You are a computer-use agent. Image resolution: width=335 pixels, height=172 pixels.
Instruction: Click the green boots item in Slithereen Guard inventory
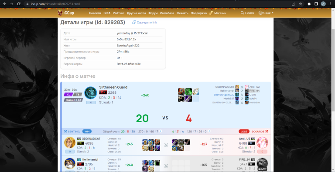pos(188,91)
